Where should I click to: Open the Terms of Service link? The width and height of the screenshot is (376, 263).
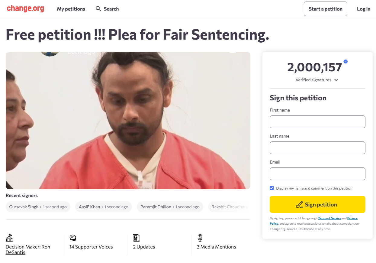[329, 218]
